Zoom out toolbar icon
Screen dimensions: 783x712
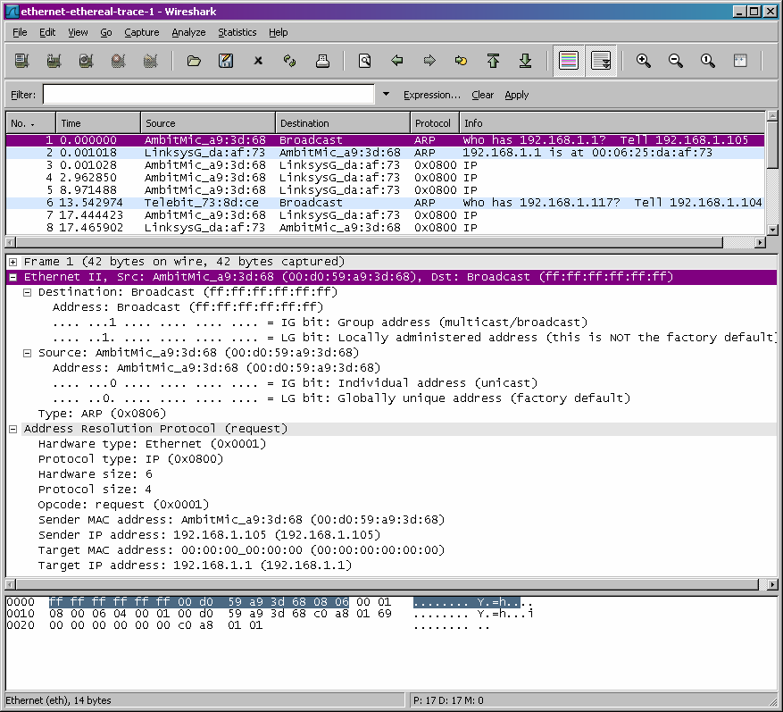(x=675, y=61)
